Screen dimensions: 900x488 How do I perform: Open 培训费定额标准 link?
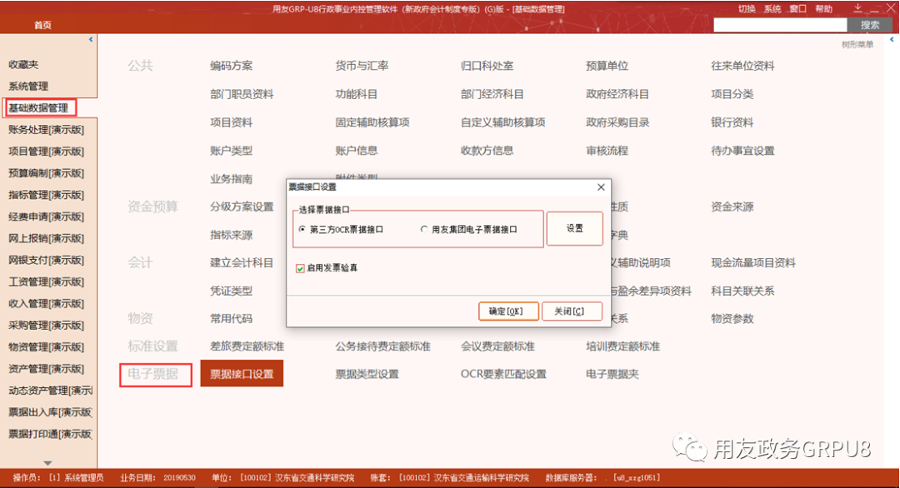coord(622,346)
